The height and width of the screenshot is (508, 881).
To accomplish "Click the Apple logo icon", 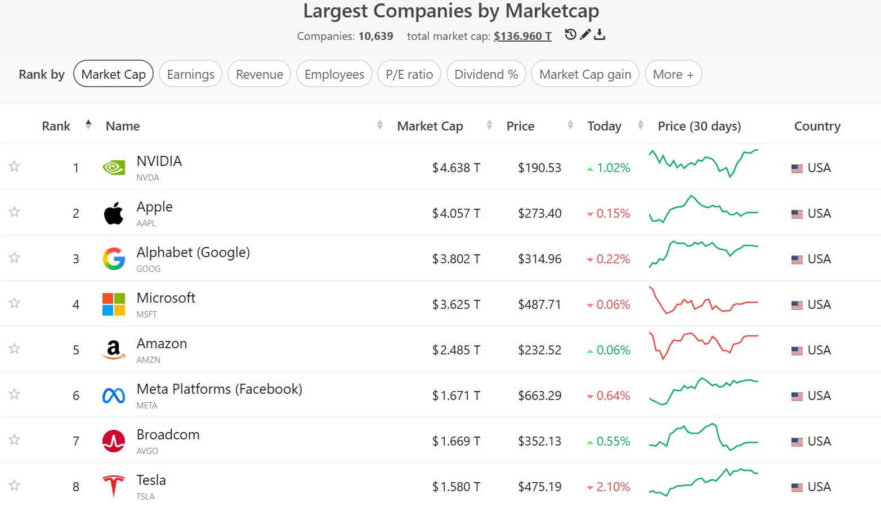I will pos(114,213).
